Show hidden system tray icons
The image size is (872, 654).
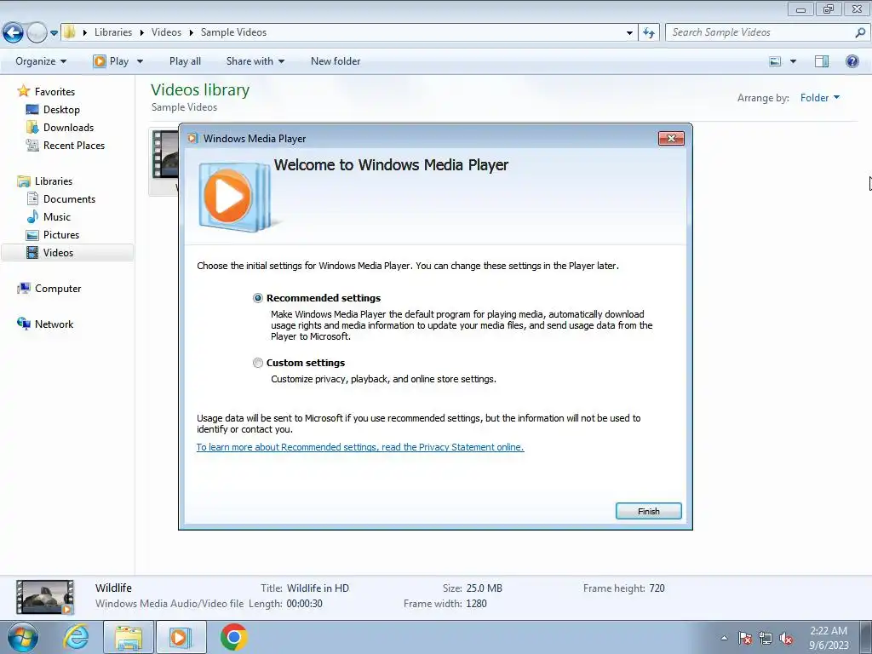tap(724, 638)
